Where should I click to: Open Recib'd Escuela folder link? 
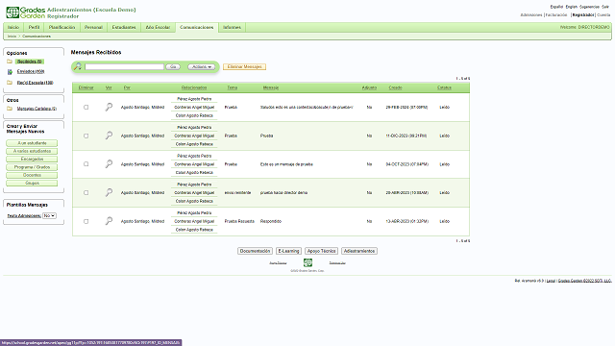35,83
